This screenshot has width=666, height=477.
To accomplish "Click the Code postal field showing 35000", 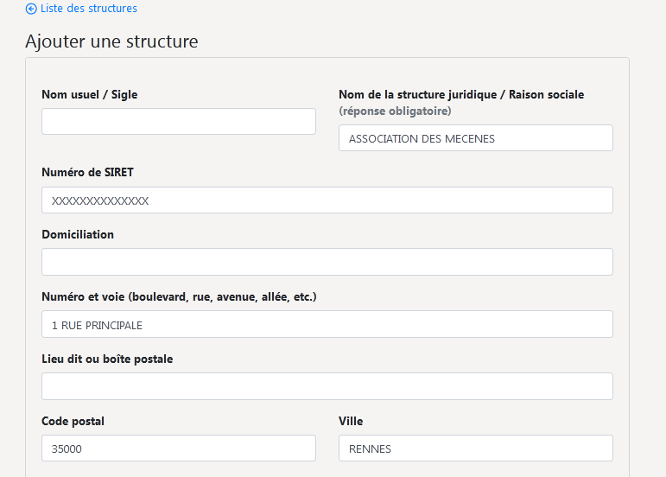I will click(x=179, y=448).
